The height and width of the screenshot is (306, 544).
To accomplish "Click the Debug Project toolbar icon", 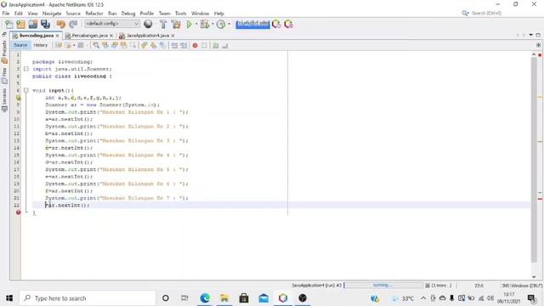I will 205,25.
